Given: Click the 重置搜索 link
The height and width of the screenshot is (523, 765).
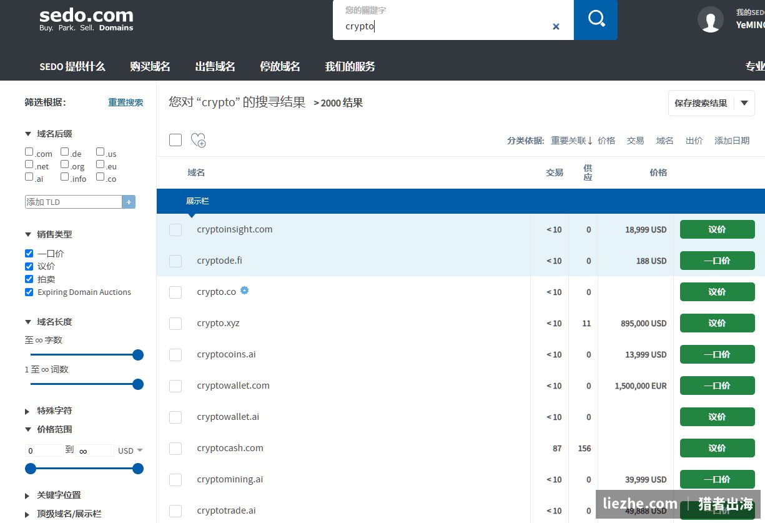Looking at the screenshot, I should [126, 102].
